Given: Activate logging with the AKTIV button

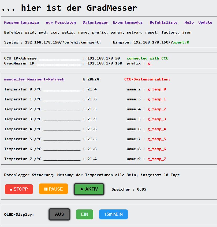Looking at the screenshot, I should click(x=89, y=189).
